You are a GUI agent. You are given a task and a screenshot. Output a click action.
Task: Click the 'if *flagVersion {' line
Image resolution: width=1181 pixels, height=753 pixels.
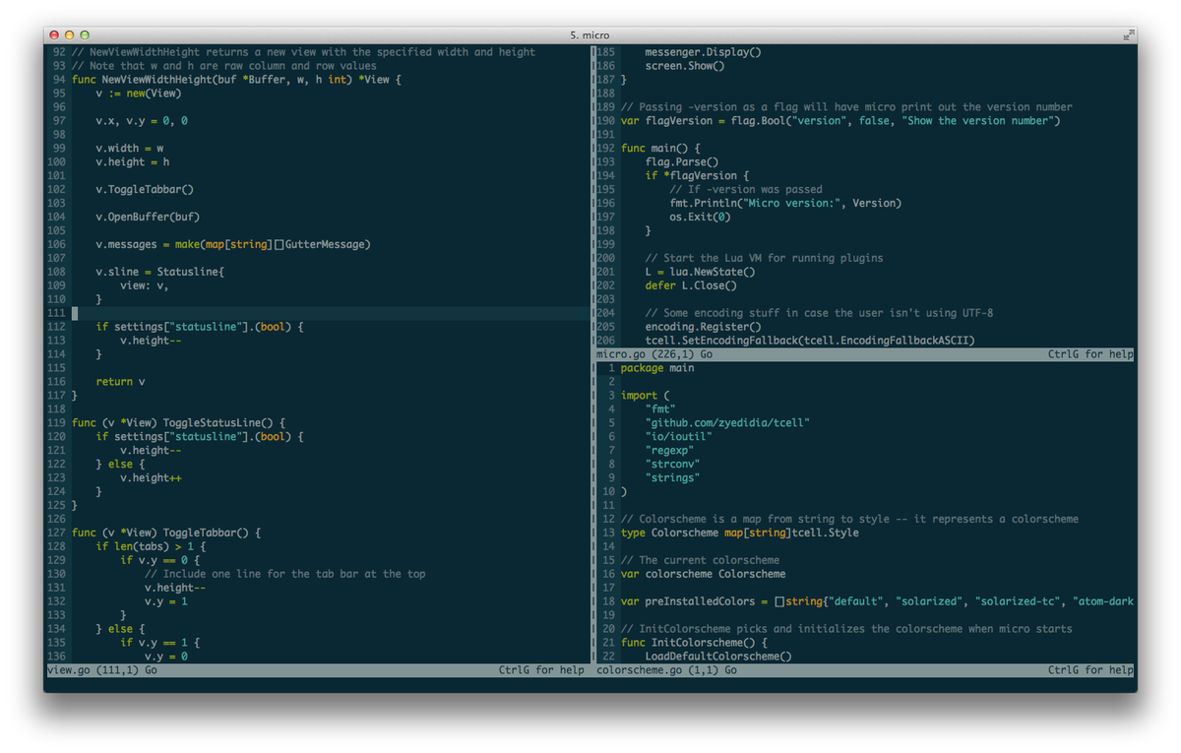(x=697, y=176)
